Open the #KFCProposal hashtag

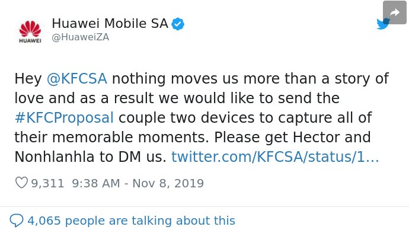pos(64,117)
